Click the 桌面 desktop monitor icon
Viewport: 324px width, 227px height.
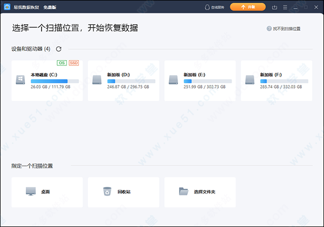pos(30,191)
